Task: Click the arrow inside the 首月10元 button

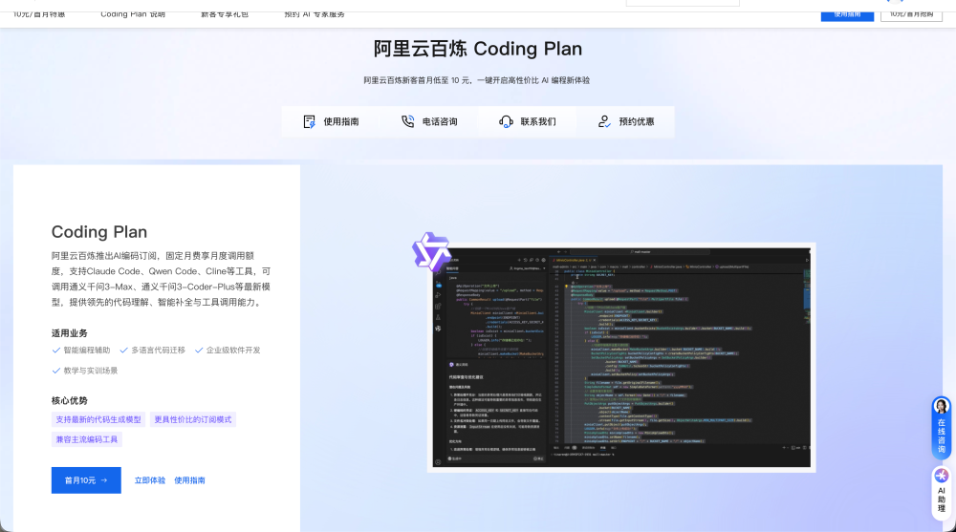Action: (104, 480)
